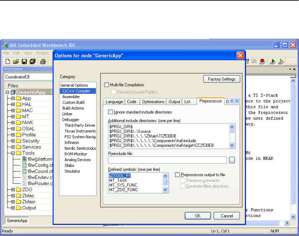299x236 pixels.
Task: Click the include directories scroll-down arrow
Action: pyautogui.click(x=232, y=145)
